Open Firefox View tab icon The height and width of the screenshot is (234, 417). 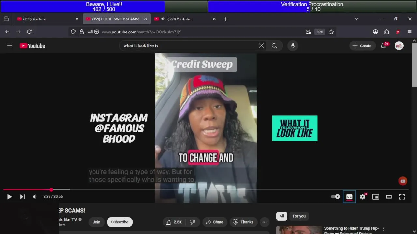coord(6,19)
